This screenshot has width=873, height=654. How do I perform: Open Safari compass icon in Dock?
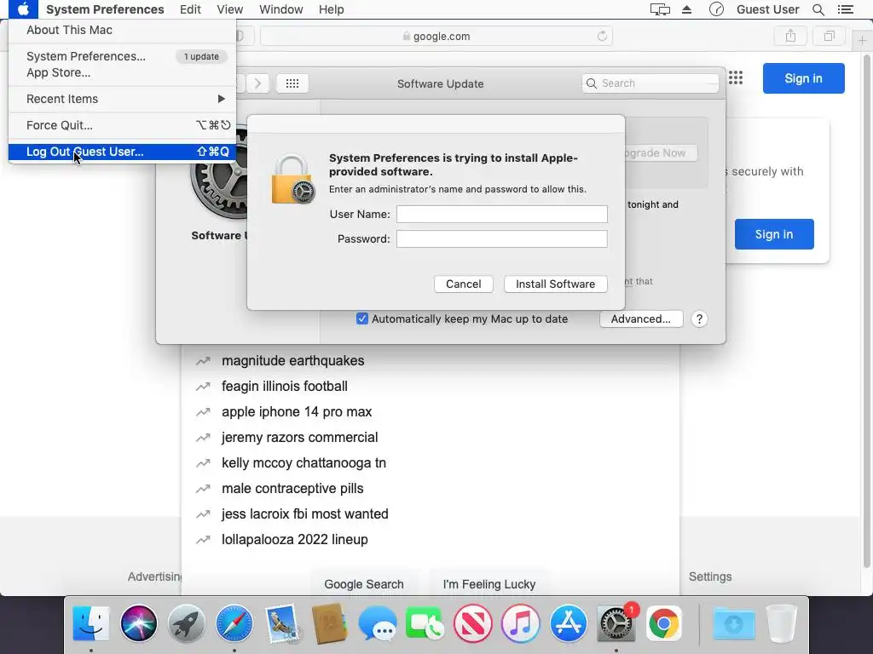[x=234, y=623]
